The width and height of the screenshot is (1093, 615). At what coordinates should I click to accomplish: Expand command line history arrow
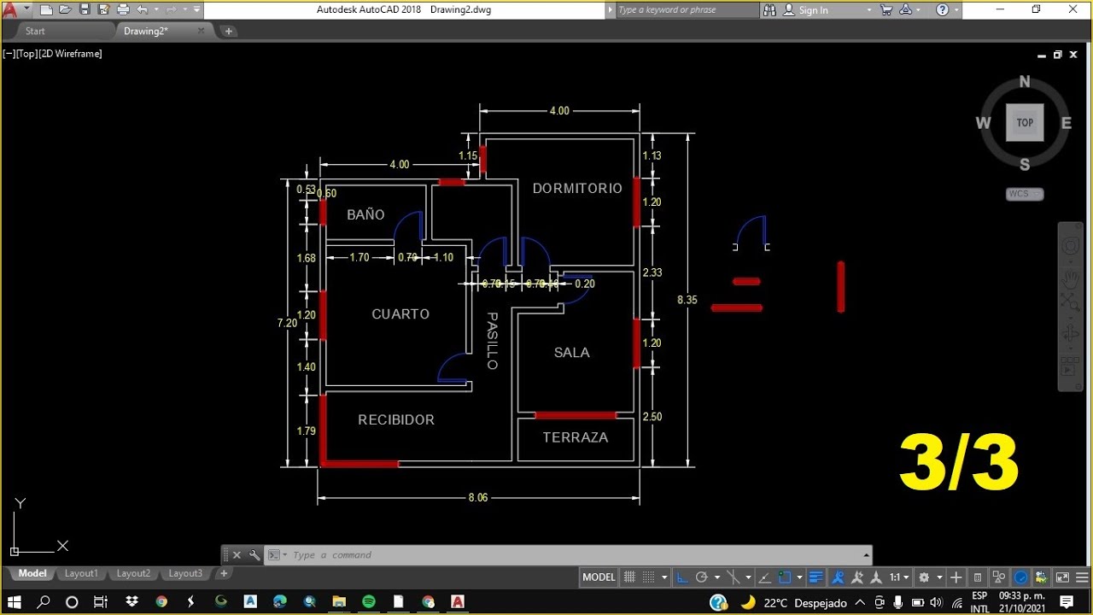point(867,555)
